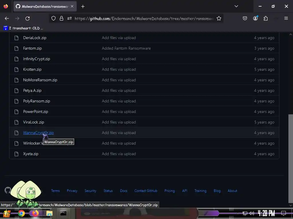Reload the current GitHub page
Viewport: 293px width, 219px height.
point(27,19)
